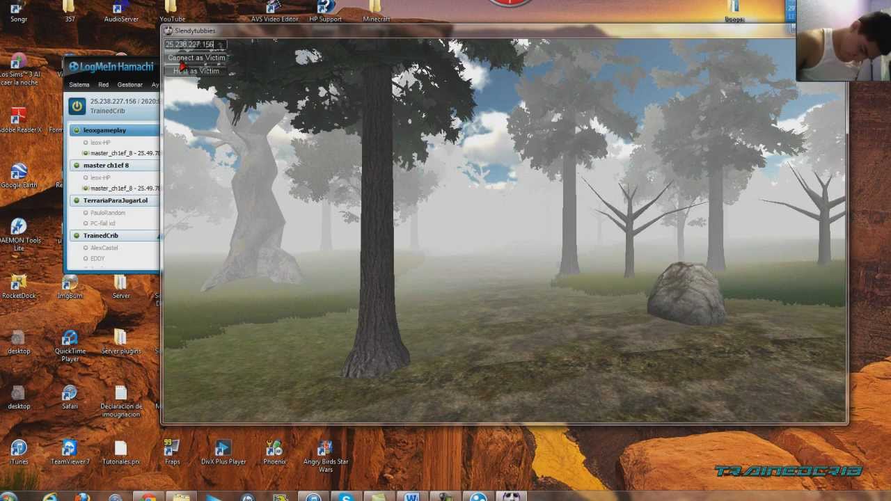Open Phoenix desktop shortcut
Viewport: 891px width, 501px height.
tap(274, 452)
